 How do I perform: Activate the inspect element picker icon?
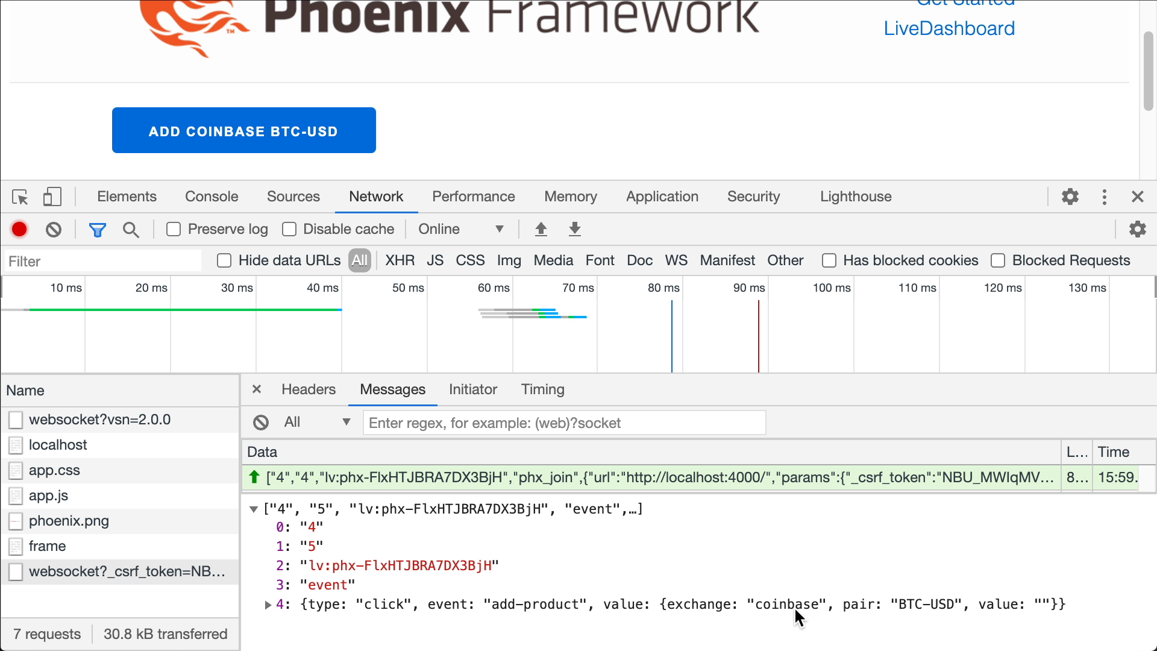click(20, 197)
